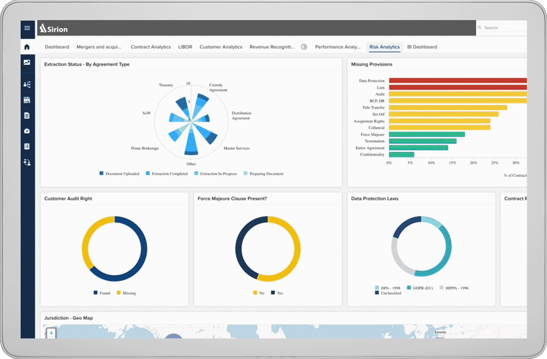This screenshot has height=359, width=547.
Task: Open the chart image icon in sidebar
Action: point(27,62)
